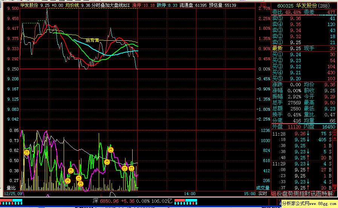Select the 11:29 trade at 9.23
338x208 pixels.
pyautogui.click(x=302, y=164)
